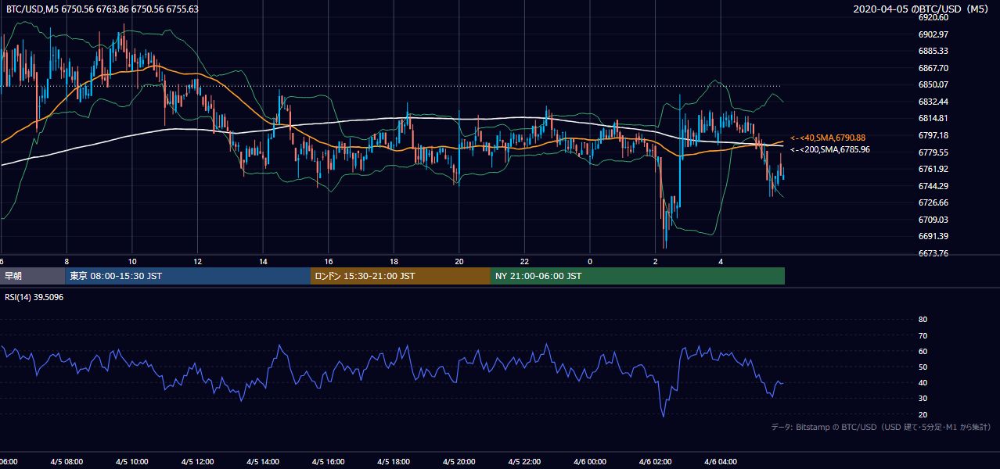Click bottom time axis label 4/5 20:00
The width and height of the screenshot is (1000, 469).
[x=459, y=462]
